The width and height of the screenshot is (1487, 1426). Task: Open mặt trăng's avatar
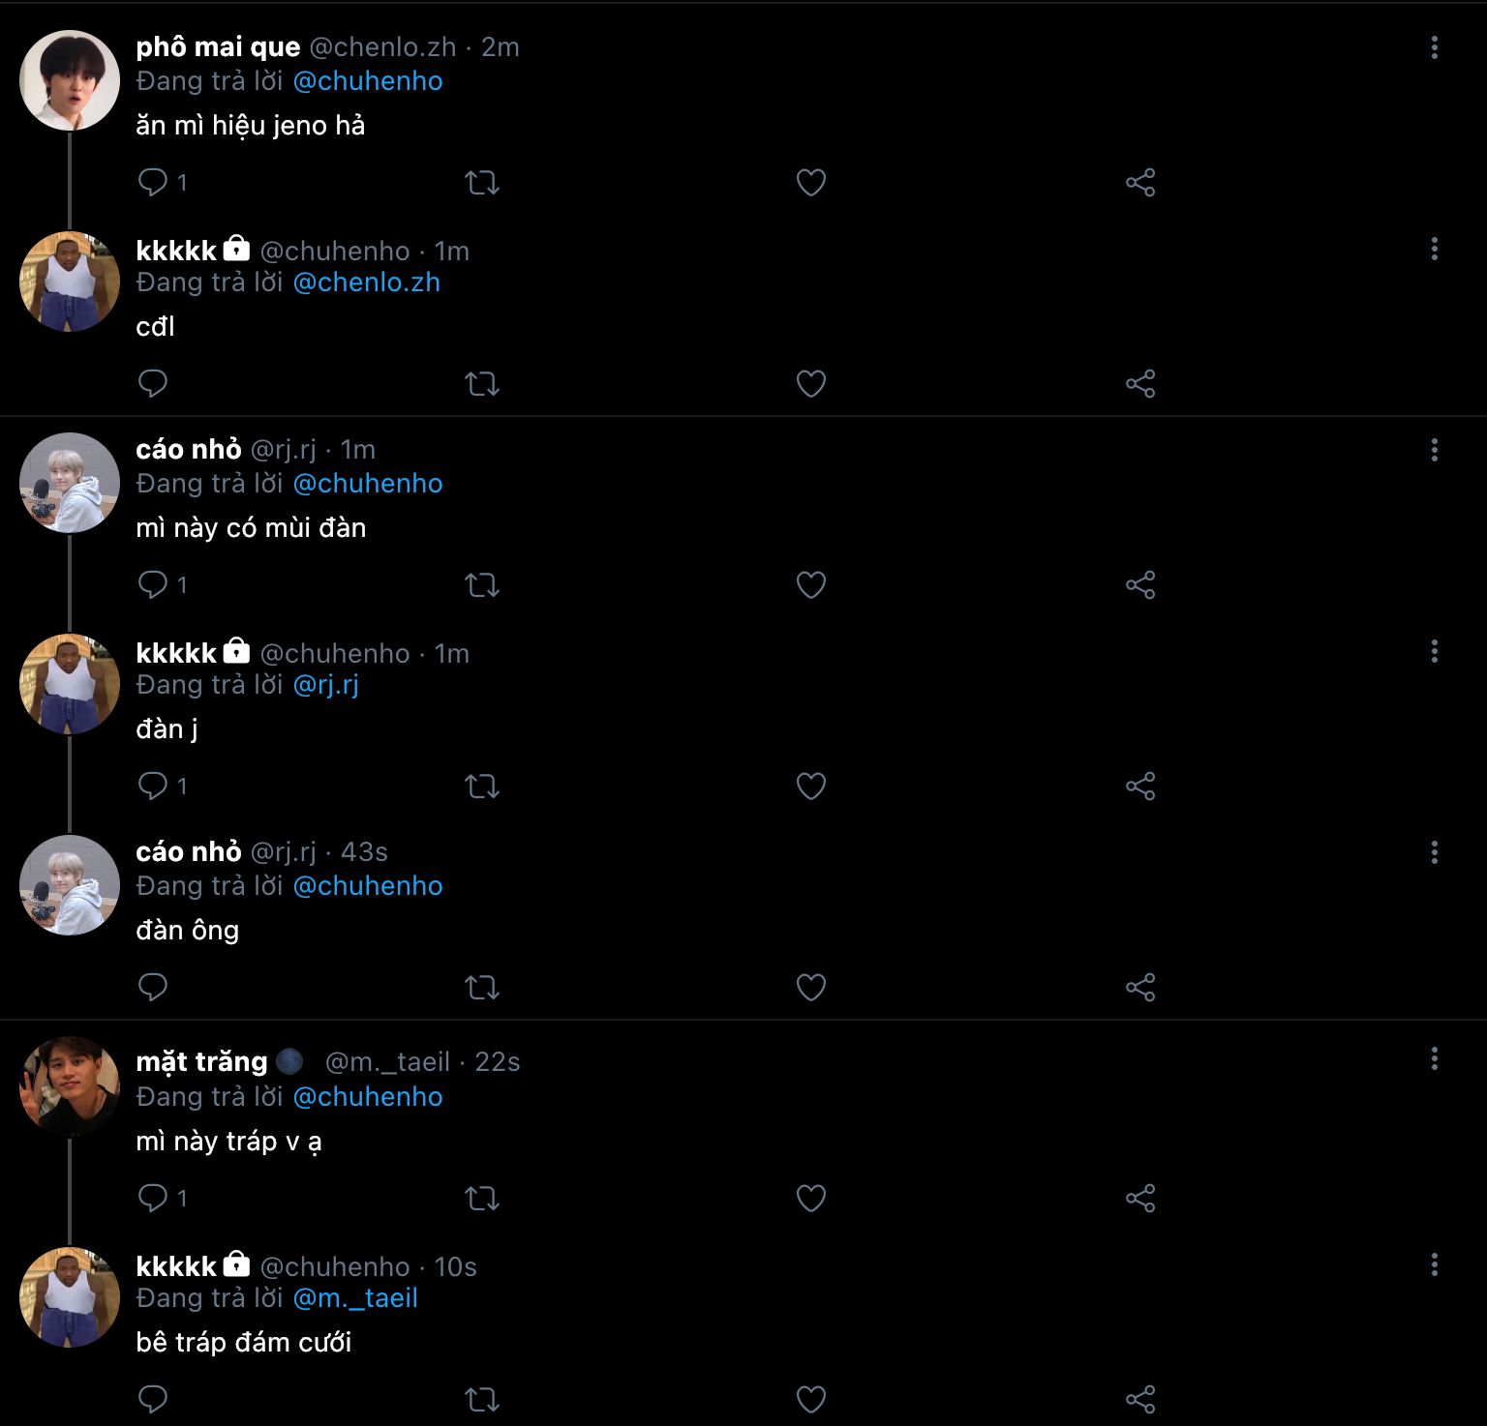70,1087
